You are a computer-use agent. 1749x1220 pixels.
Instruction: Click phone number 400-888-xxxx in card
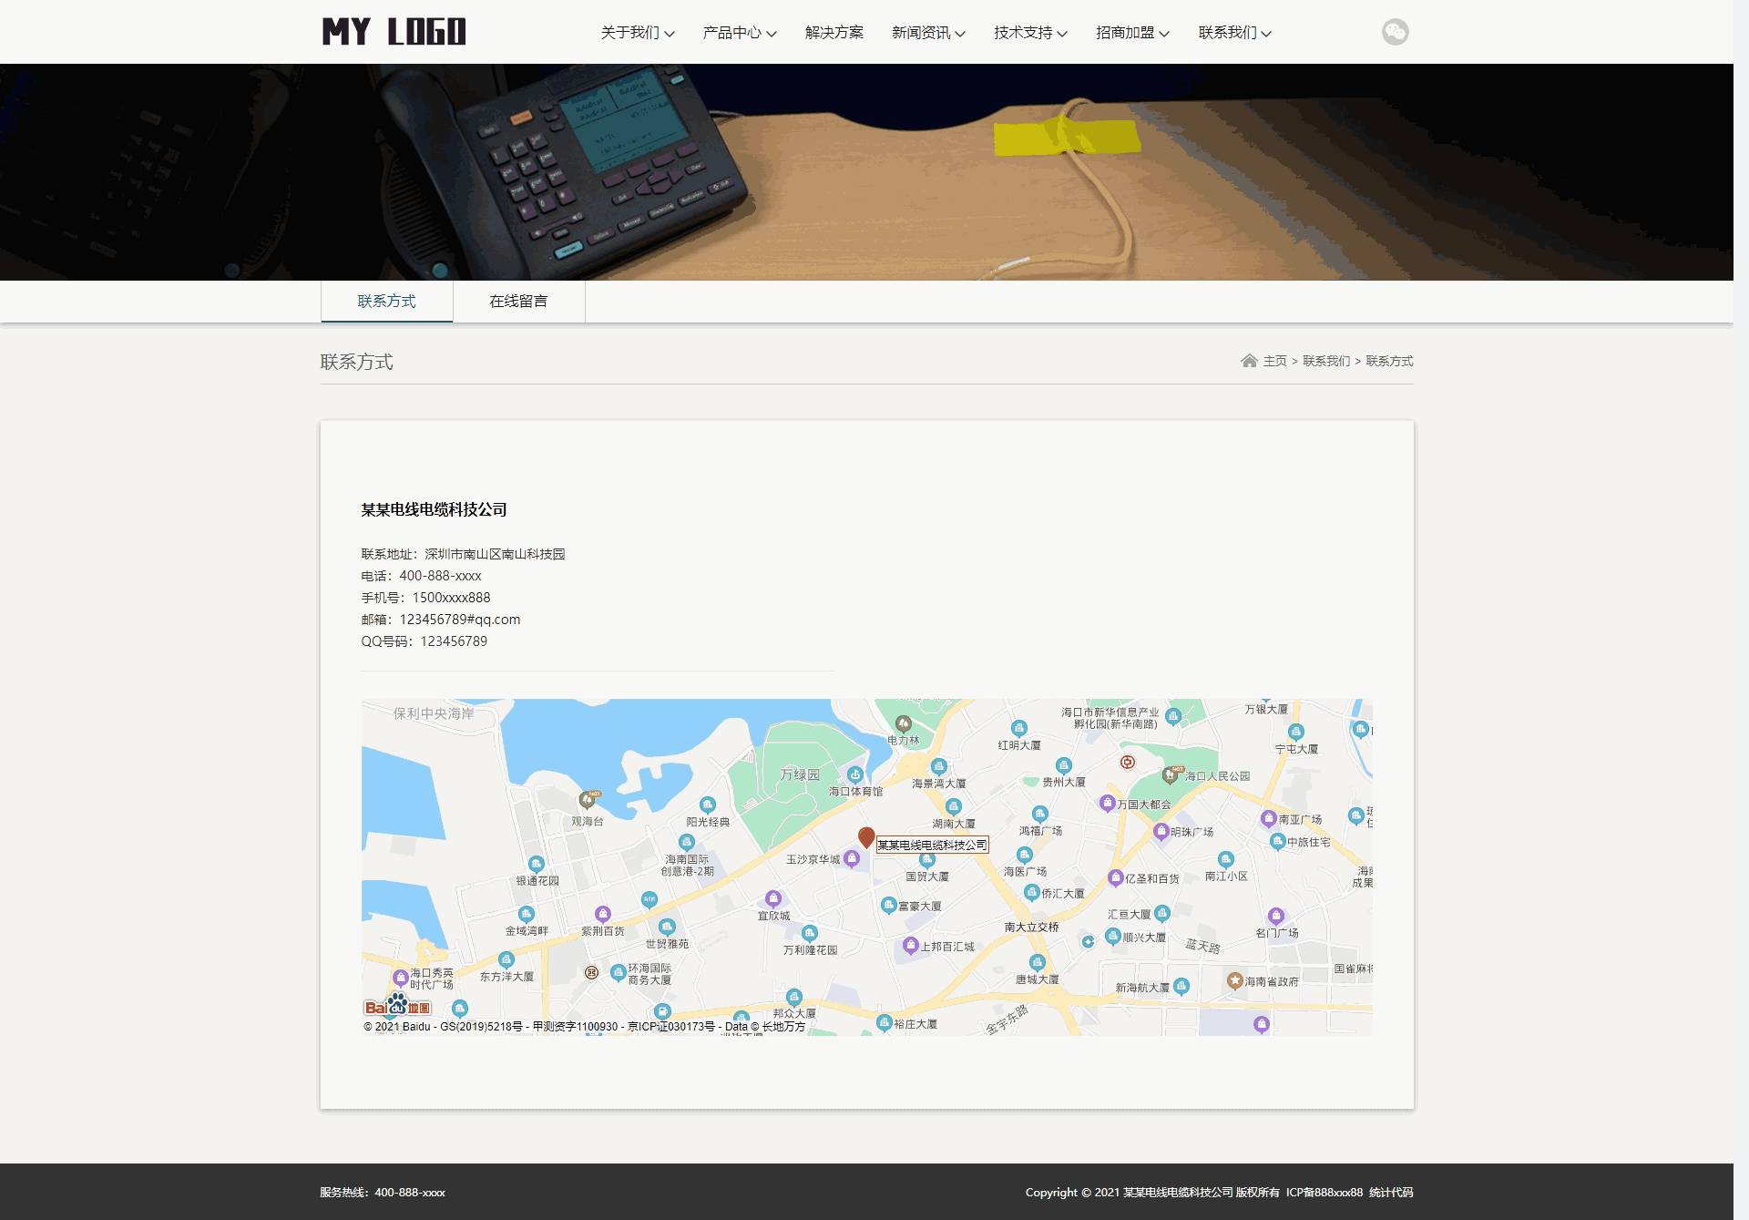[440, 576]
